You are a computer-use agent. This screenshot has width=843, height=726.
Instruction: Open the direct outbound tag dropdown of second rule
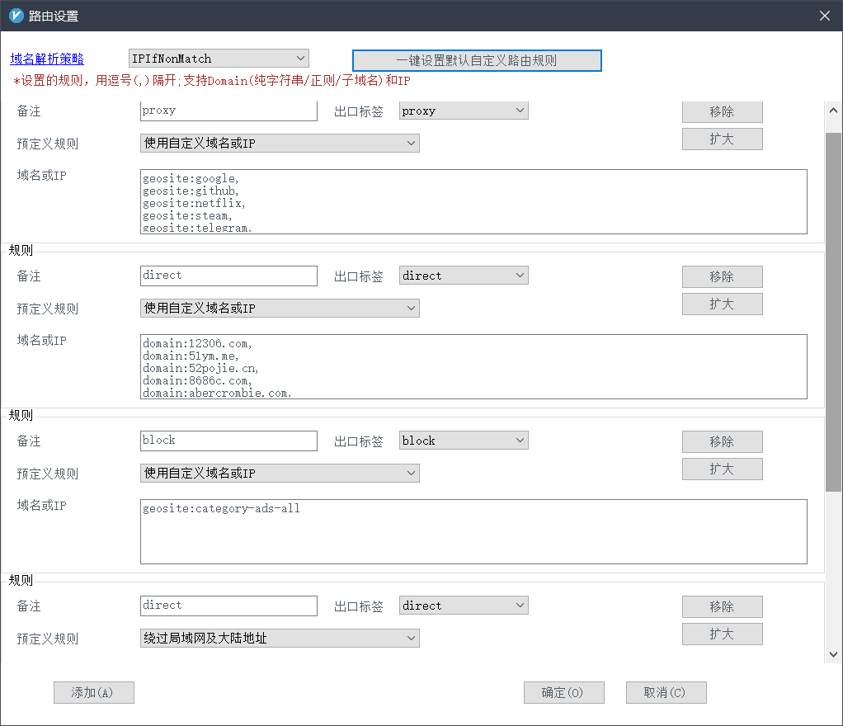click(x=463, y=275)
